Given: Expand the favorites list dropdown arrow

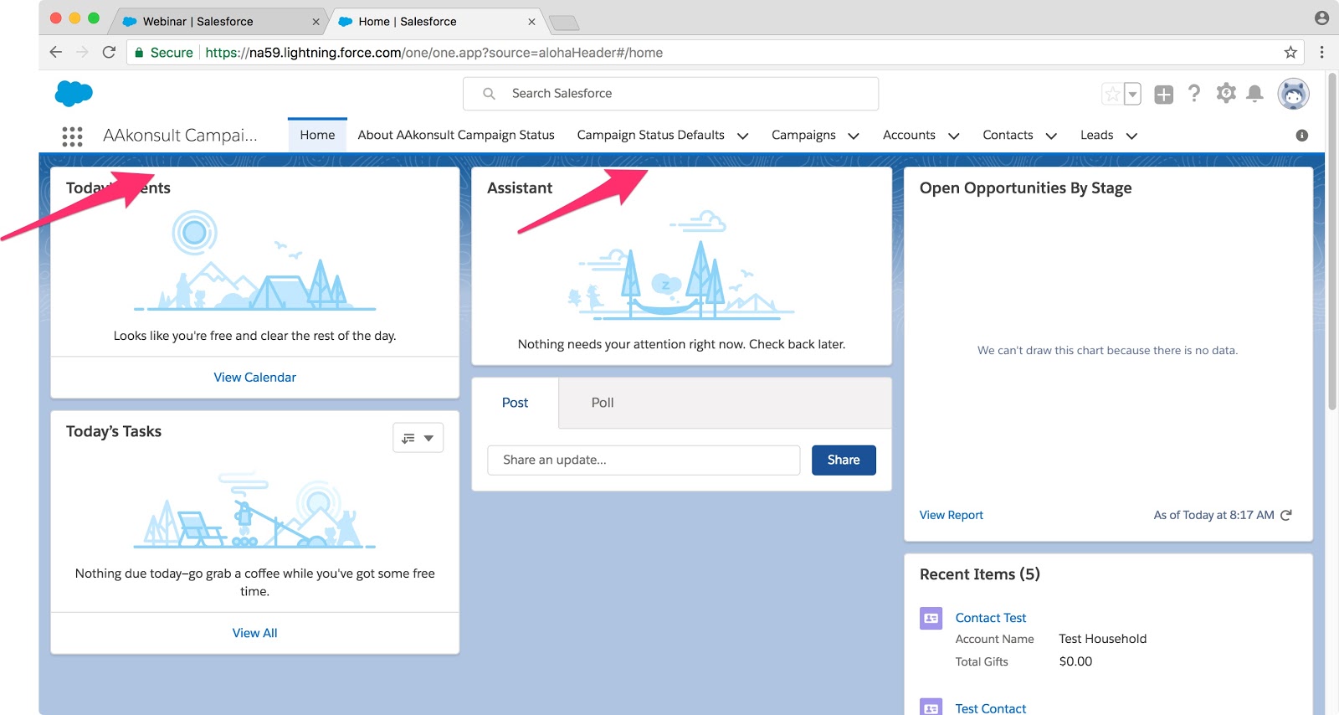Looking at the screenshot, I should pyautogui.click(x=1132, y=95).
